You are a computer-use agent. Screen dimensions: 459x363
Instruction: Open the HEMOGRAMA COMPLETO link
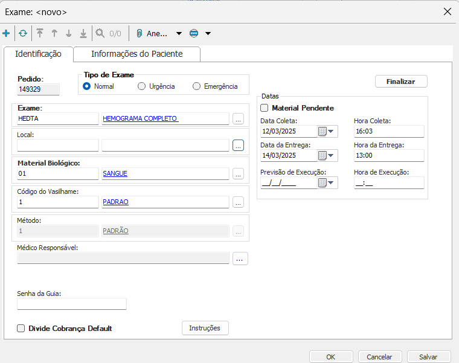pos(140,118)
